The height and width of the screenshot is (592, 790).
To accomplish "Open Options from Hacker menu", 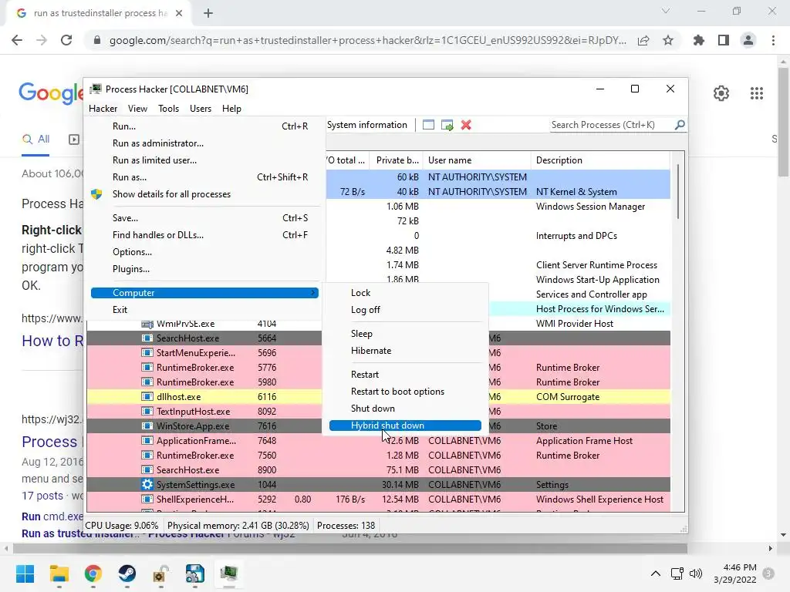I will click(x=205, y=252).
